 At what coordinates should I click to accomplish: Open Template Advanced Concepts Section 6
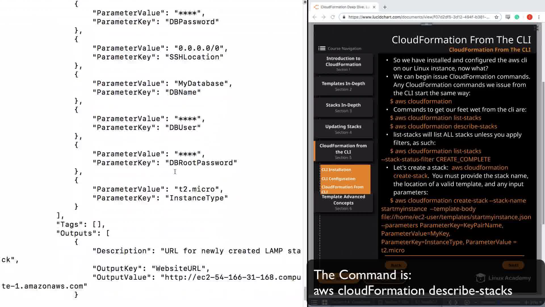343,202
